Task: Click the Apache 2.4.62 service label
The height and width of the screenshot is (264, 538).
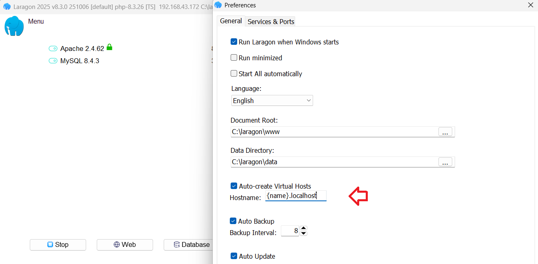Action: (82, 48)
